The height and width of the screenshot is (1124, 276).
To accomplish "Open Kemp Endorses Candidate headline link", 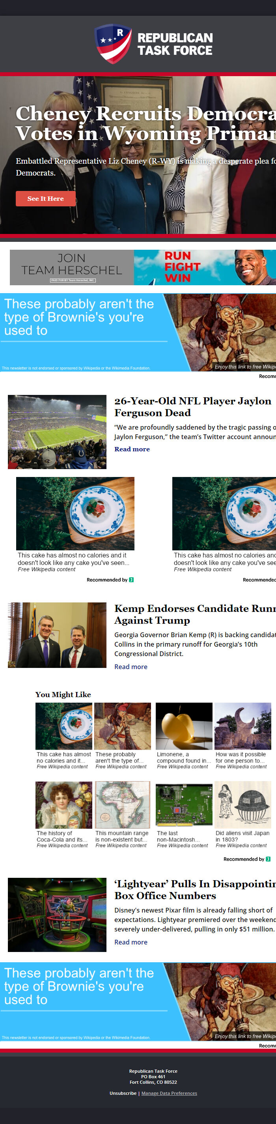I will point(194,614).
